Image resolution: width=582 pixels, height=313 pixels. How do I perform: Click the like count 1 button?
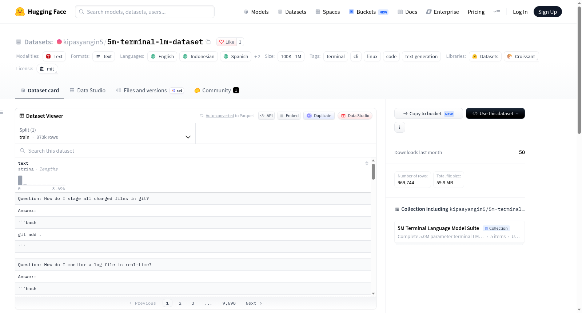[x=240, y=42]
